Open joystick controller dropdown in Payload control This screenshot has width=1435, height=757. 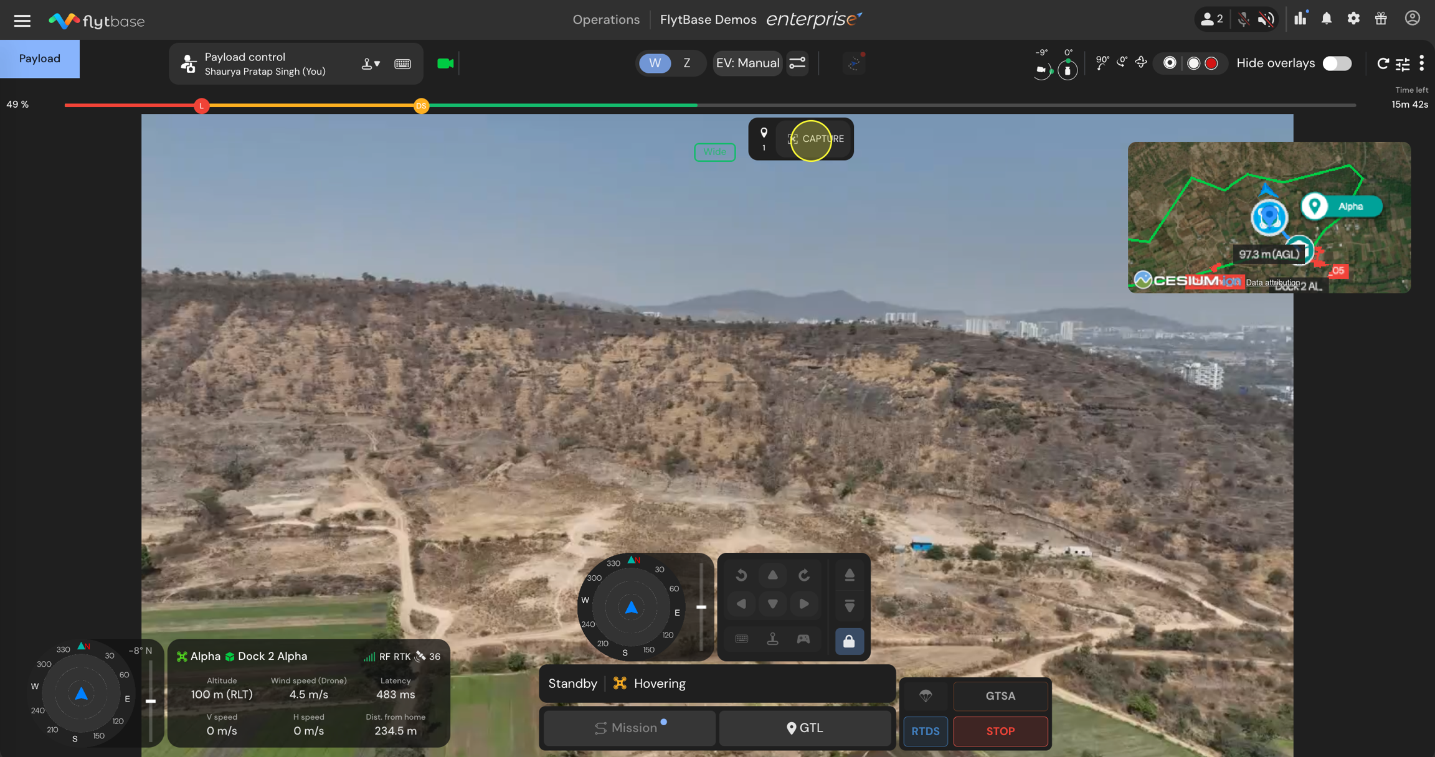point(371,63)
